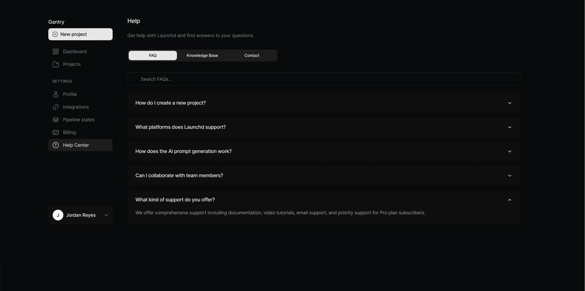This screenshot has height=291, width=585.
Task: Click the New project button
Action: 80,34
